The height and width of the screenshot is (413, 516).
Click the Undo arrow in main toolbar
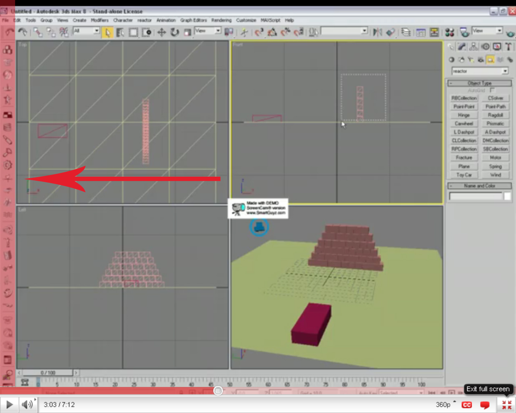(x=9, y=32)
